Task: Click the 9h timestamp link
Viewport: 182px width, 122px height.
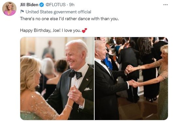Action: click(x=72, y=5)
